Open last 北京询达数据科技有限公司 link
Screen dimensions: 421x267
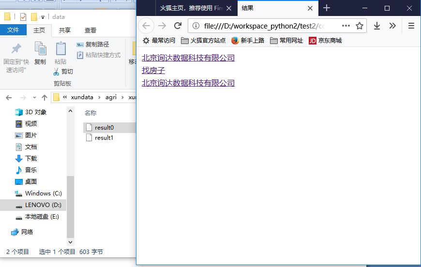188,83
